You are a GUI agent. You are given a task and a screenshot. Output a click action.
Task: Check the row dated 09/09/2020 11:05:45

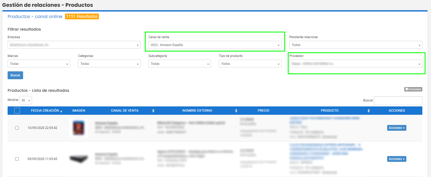(17, 159)
